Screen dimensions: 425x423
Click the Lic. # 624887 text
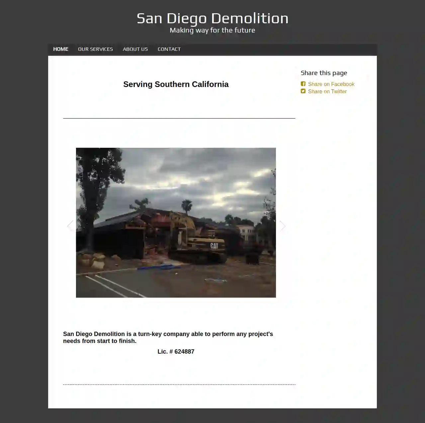coord(176,352)
